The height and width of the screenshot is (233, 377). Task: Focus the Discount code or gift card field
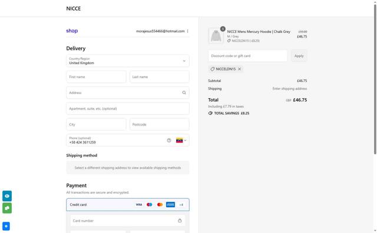click(248, 56)
